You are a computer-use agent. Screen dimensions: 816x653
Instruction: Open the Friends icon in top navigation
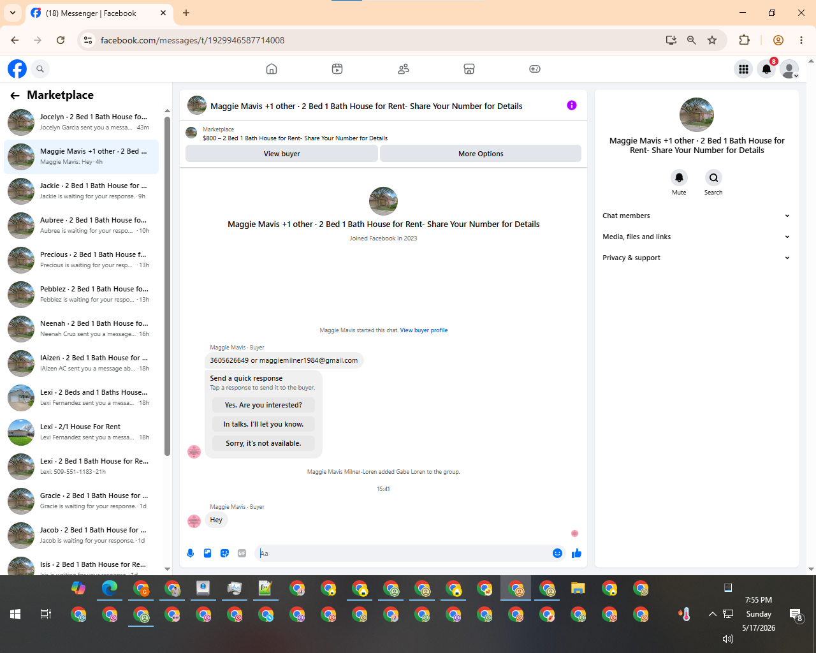pos(404,69)
